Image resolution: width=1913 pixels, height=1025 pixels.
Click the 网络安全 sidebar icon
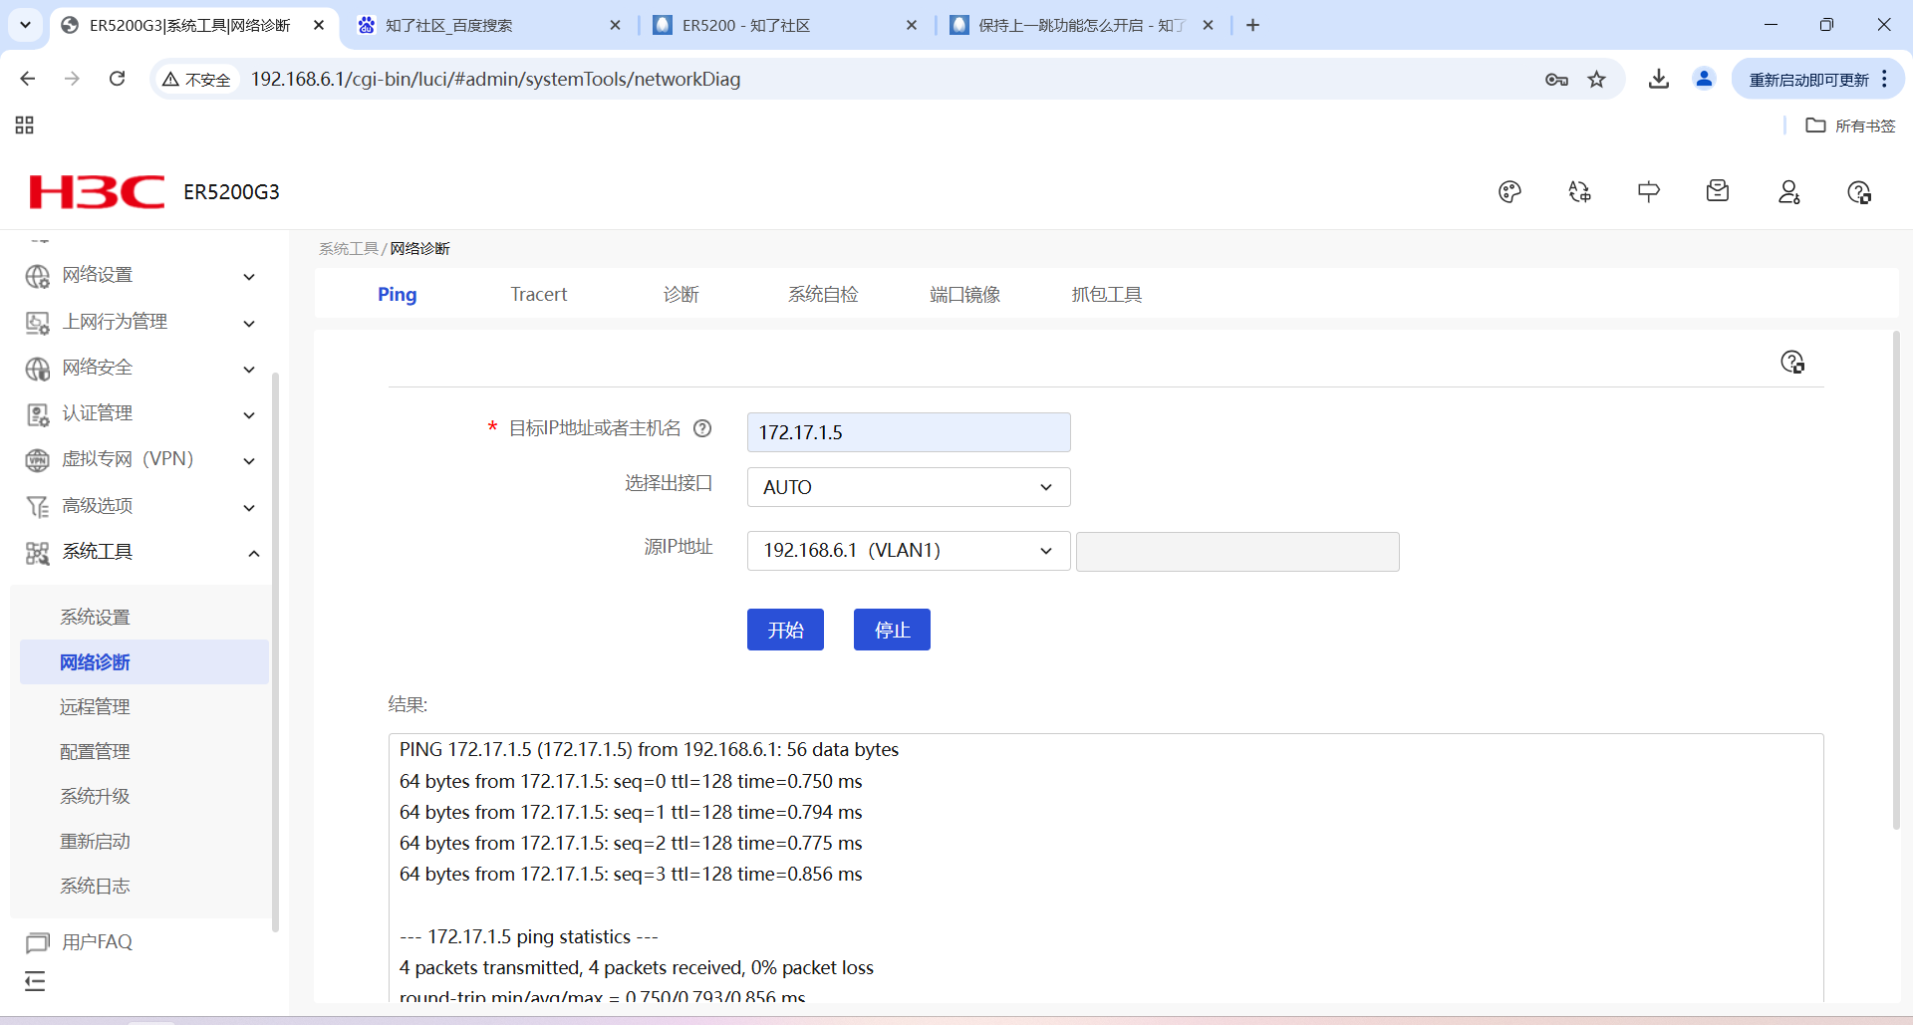pos(38,369)
